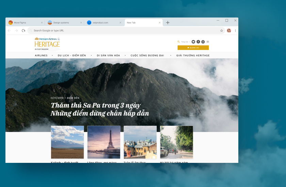Open the AIRLINES menu item
The height and width of the screenshot is (187, 286).
tap(41, 55)
